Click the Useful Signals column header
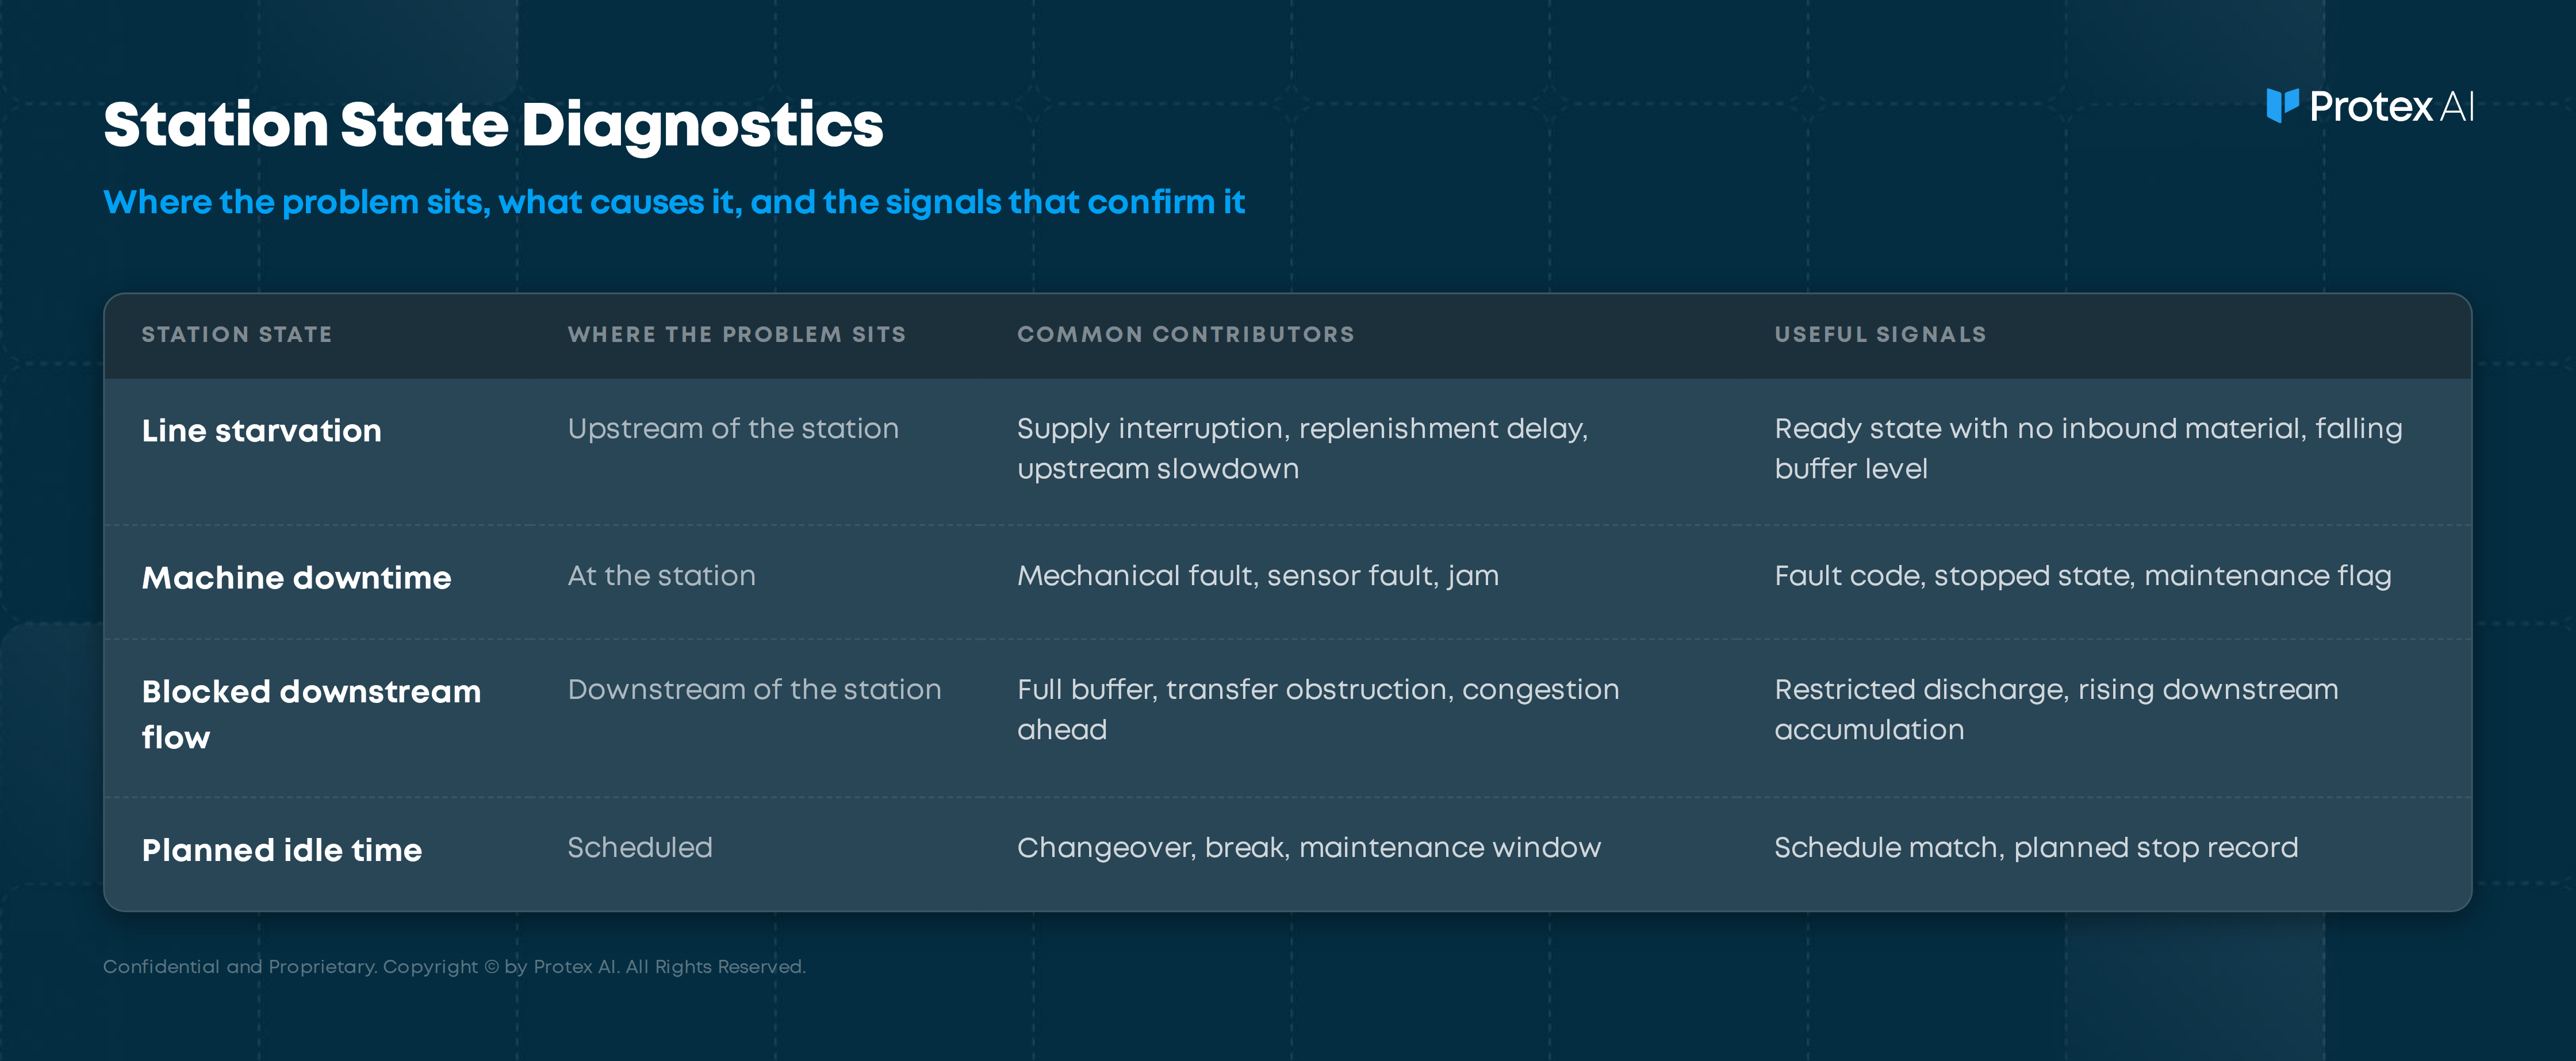This screenshot has height=1061, width=2576. pos(1880,335)
